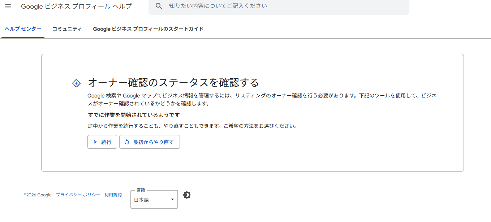Click the heading オーナー確認のステータスを確認する
491x222 pixels.
point(173,83)
